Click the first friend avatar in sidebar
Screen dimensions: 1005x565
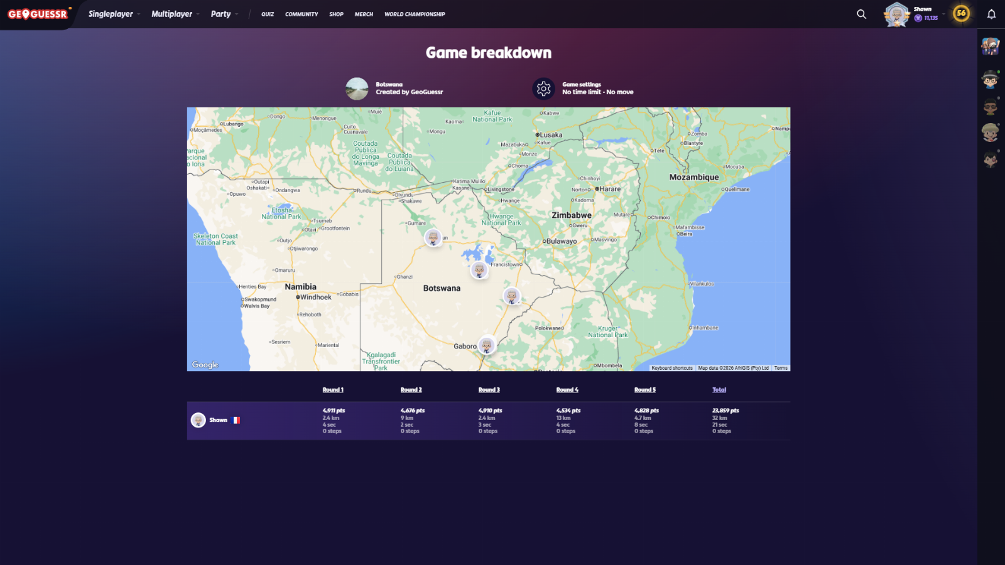pos(991,46)
